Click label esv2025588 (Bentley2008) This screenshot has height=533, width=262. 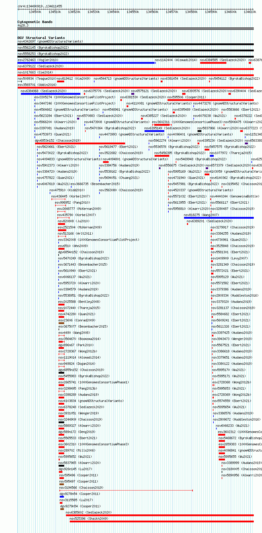pos(79,302)
